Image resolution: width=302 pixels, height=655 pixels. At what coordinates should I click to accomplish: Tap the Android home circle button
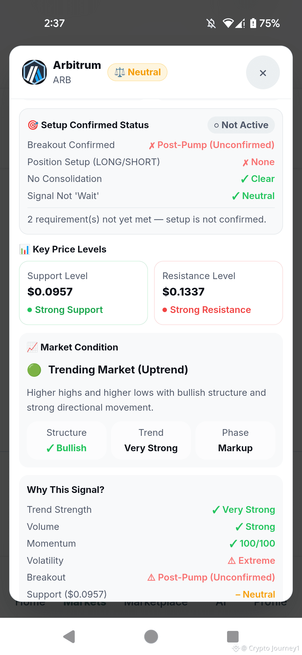pos(151,637)
